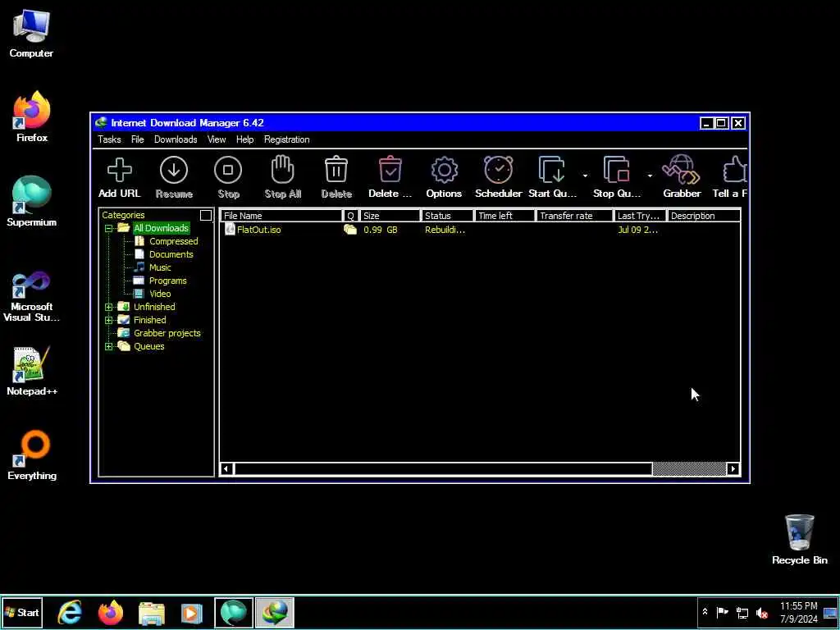Open the Computer desktop icon

tap(31, 34)
